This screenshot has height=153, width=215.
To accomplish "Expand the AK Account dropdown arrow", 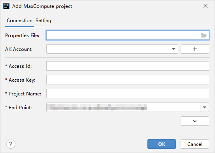I will [x=174, y=49].
